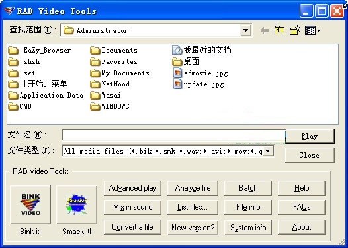The image size is (348, 248).
Task: Select the WINDOWS folder icon
Action: 95,106
